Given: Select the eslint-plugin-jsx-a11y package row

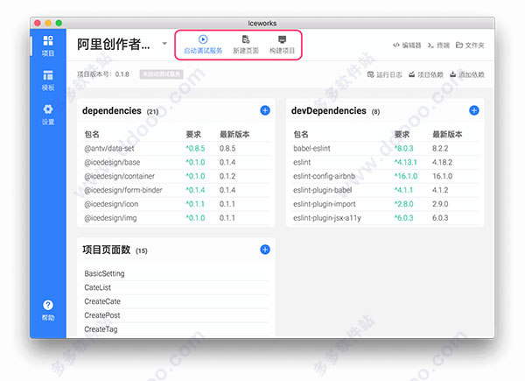Looking at the screenshot, I should pos(385,218).
